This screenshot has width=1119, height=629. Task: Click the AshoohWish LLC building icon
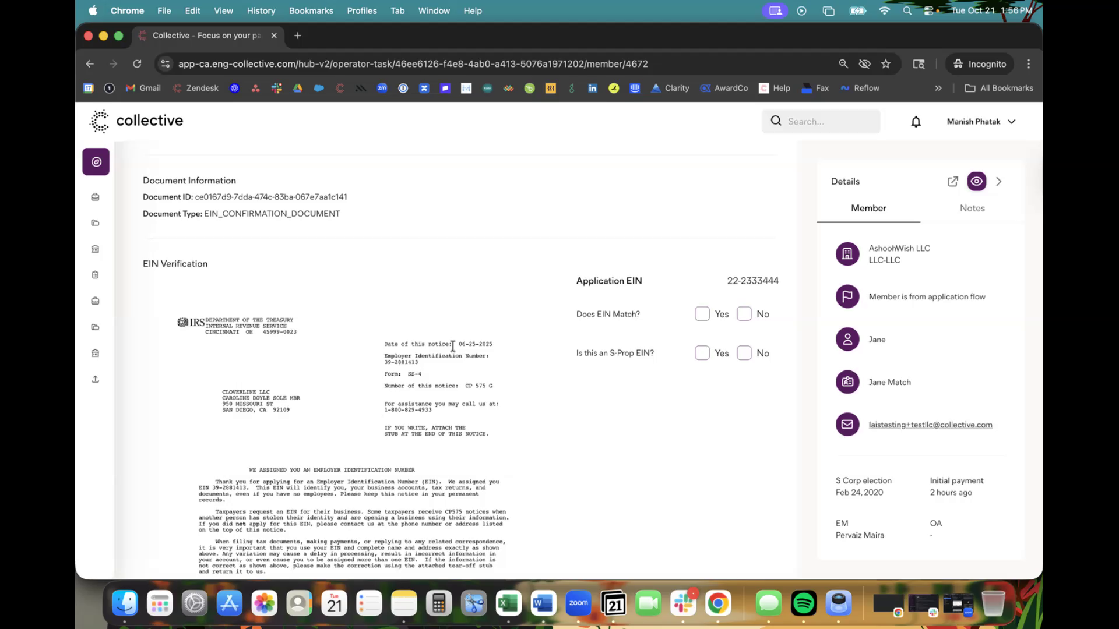847,254
